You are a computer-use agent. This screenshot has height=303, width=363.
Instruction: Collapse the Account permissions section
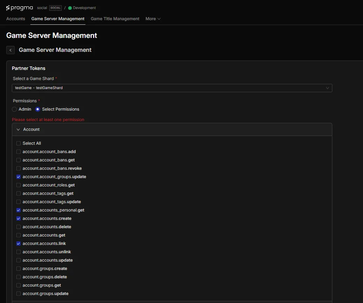(18, 129)
